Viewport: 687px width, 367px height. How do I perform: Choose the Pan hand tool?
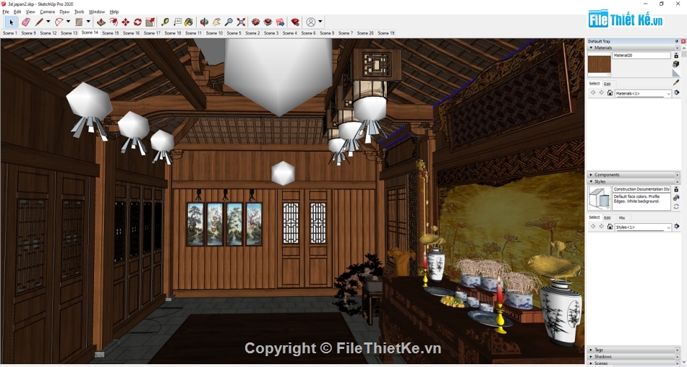tap(216, 22)
